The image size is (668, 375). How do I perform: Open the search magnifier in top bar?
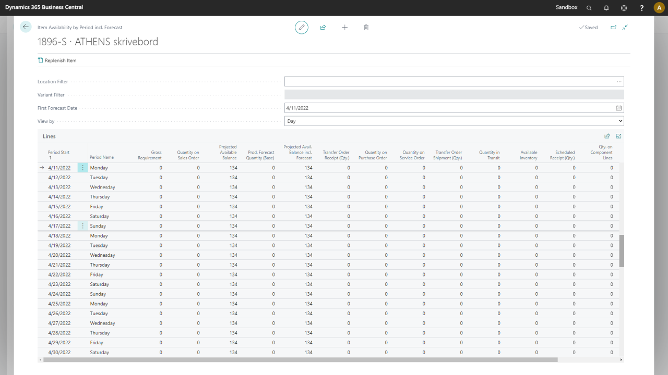(x=589, y=7)
